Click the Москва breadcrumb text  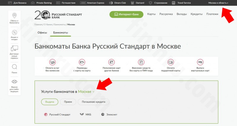point(71,24)
